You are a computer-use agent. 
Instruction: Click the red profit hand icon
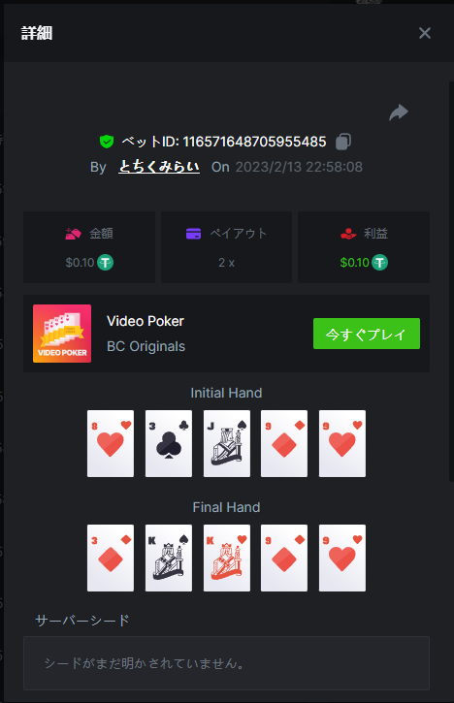point(348,234)
